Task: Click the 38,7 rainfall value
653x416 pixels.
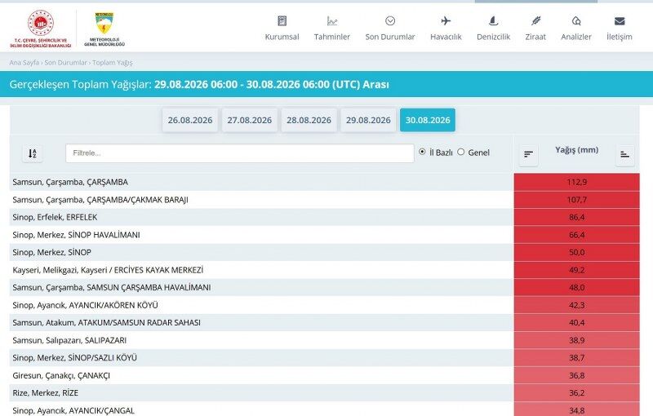Action: coord(577,358)
